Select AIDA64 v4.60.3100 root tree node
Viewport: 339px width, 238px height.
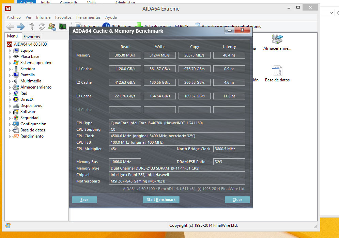[30, 44]
